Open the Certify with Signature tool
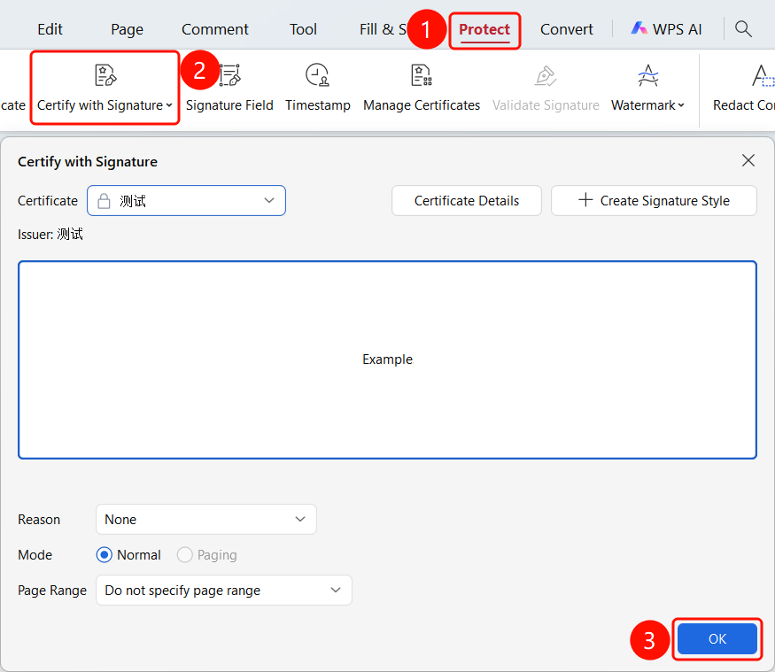775x672 pixels. (x=105, y=88)
